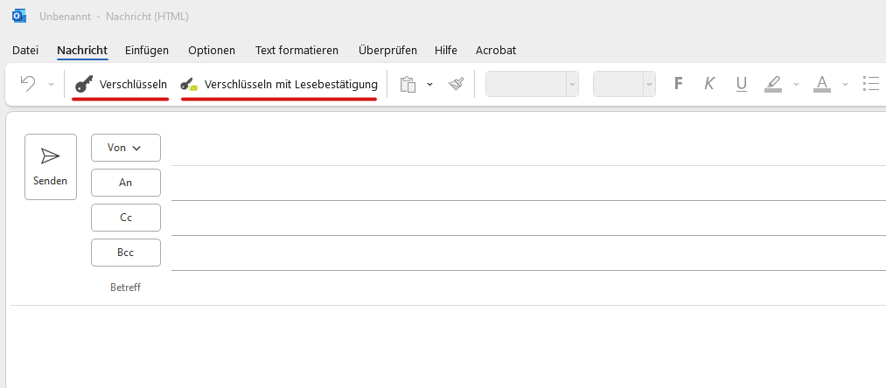Expand the font name combo box
The height and width of the screenshot is (388, 886).
572,85
